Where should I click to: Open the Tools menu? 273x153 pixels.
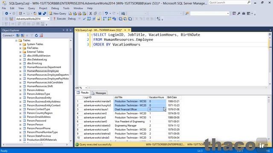point(66,8)
